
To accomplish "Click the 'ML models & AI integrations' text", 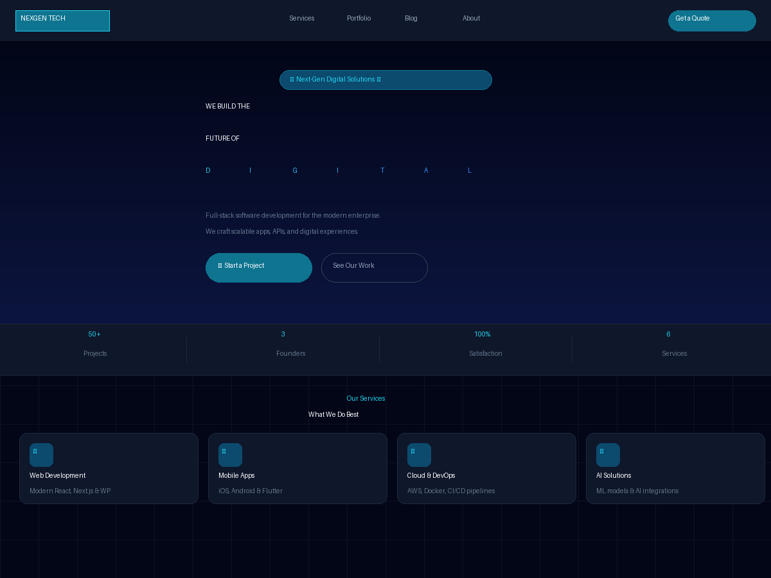I will click(637, 491).
